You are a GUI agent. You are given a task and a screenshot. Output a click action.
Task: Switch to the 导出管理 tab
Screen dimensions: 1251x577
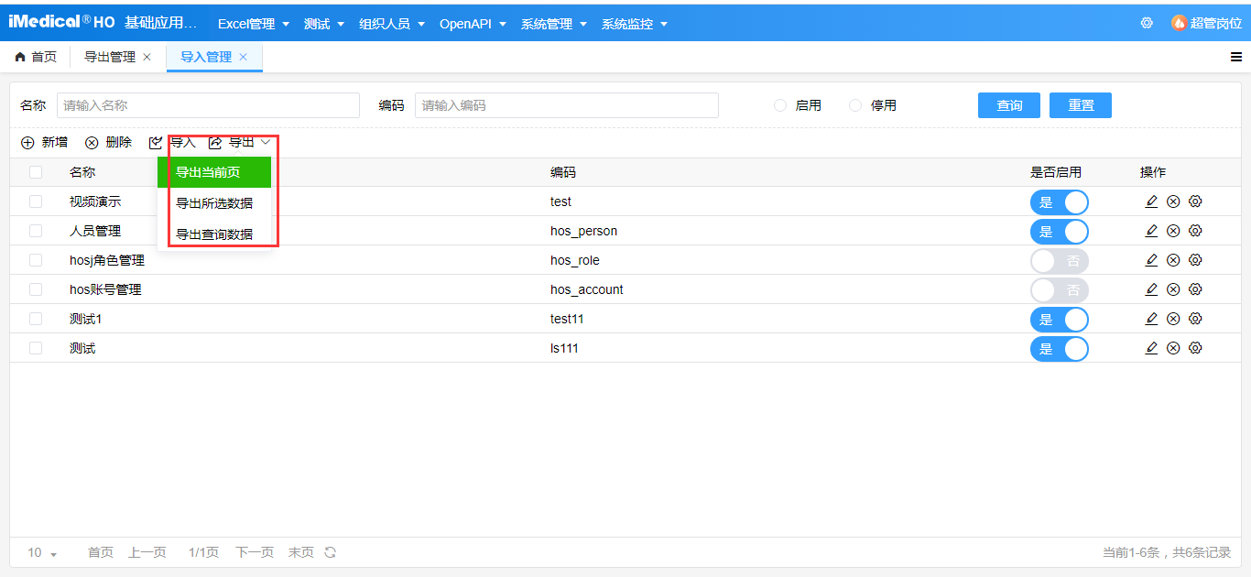point(109,55)
